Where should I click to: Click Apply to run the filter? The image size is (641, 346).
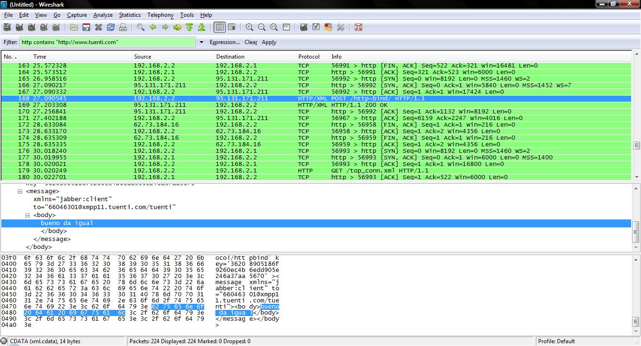click(269, 42)
